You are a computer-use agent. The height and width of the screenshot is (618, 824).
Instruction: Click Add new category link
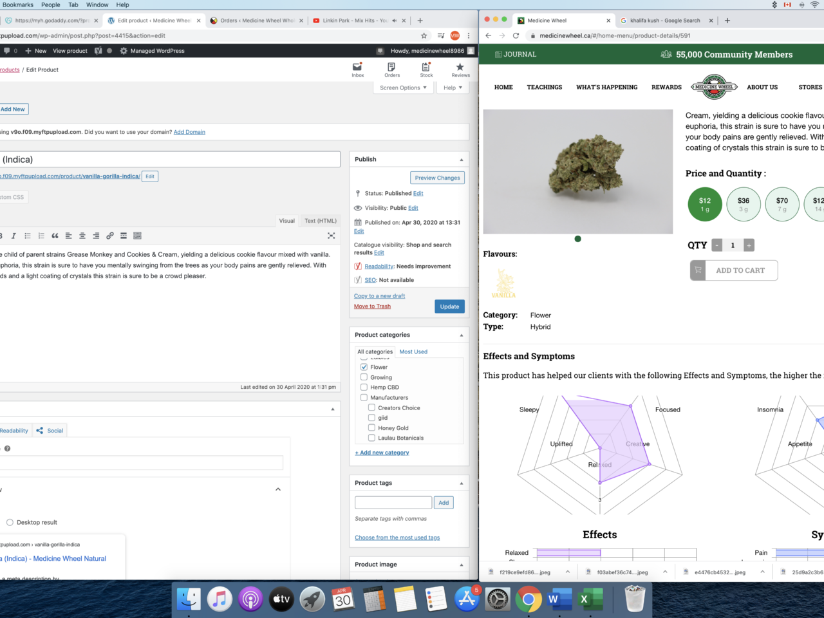(x=382, y=453)
